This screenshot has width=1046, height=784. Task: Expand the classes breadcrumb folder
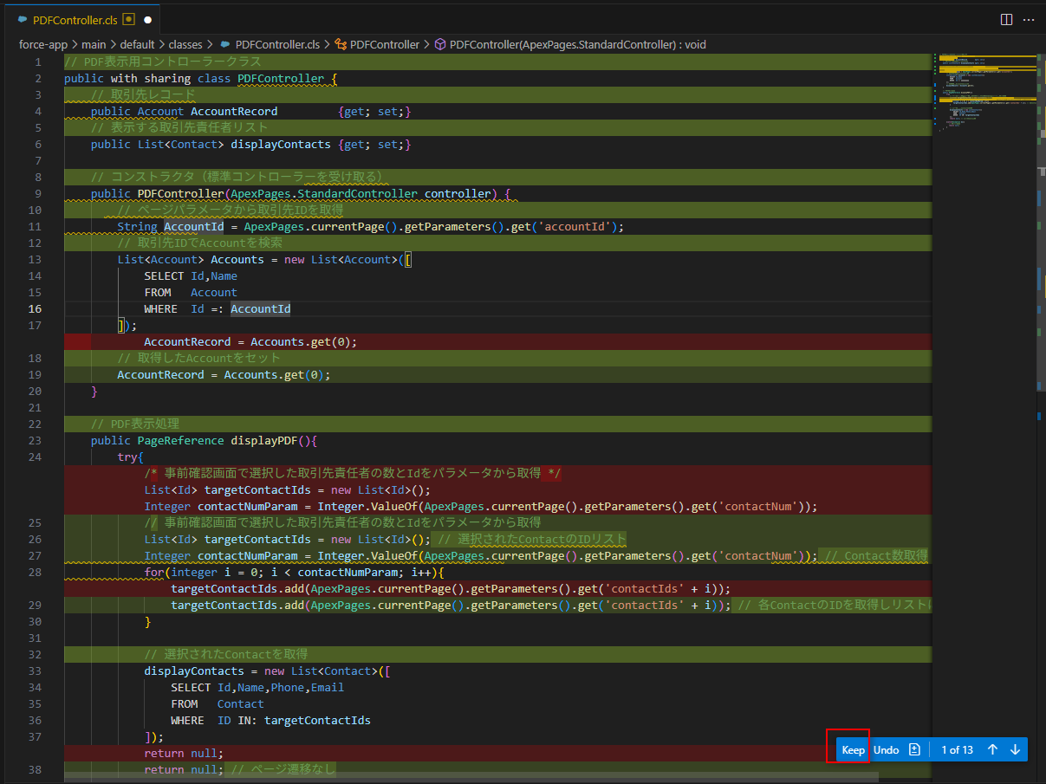click(x=185, y=44)
